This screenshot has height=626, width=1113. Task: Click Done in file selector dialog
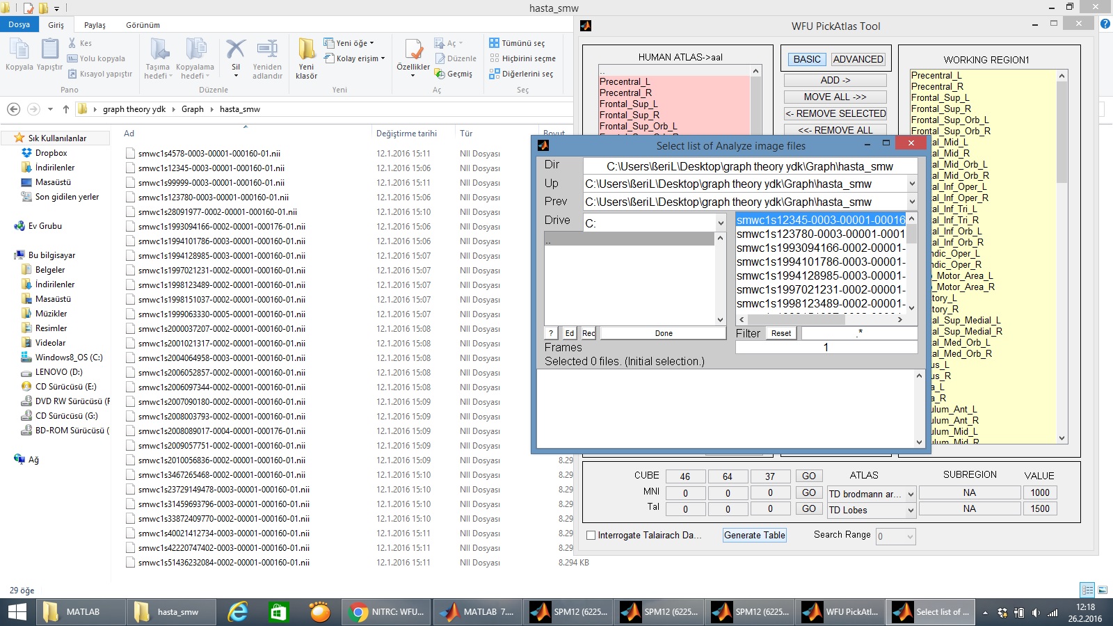tap(663, 333)
